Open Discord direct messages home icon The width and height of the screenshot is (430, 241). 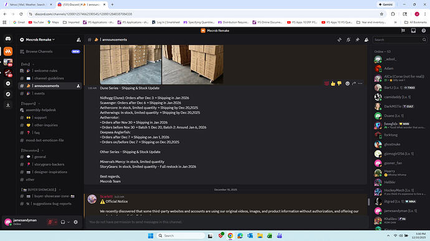pyautogui.click(x=8, y=39)
